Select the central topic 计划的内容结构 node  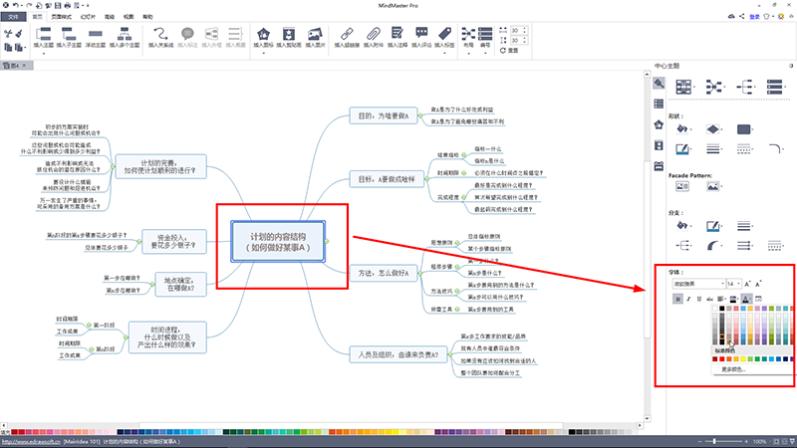278,242
